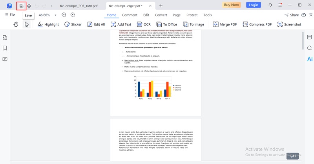Screen dimensions: 314x164
Task: Click To Image conversion
Action: [x=194, y=24]
